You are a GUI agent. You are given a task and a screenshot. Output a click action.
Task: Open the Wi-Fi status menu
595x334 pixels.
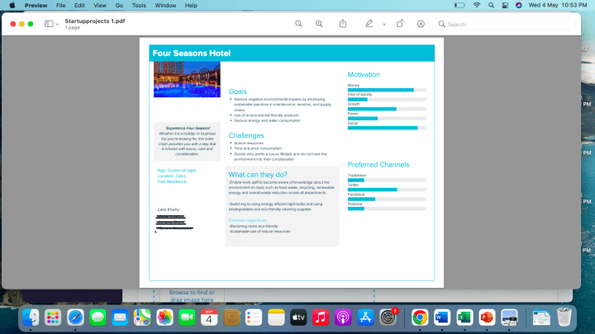tap(477, 5)
